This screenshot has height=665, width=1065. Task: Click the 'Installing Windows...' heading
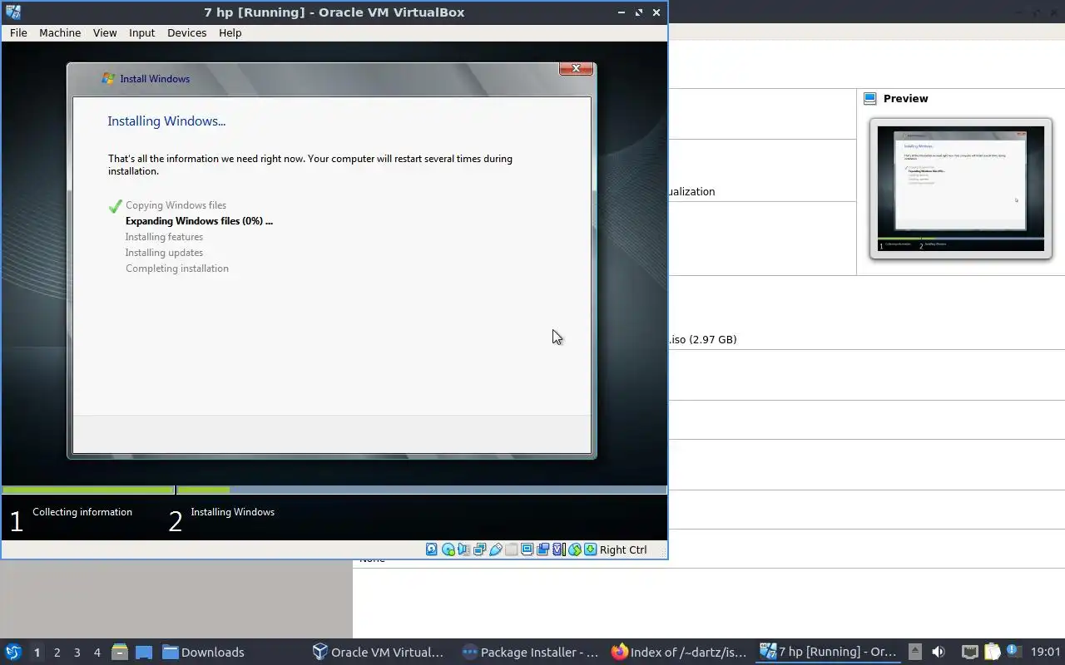click(166, 121)
